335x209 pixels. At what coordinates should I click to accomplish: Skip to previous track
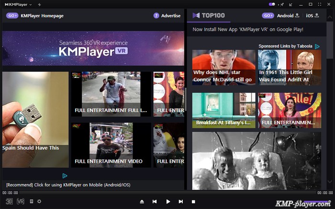click(x=155, y=201)
